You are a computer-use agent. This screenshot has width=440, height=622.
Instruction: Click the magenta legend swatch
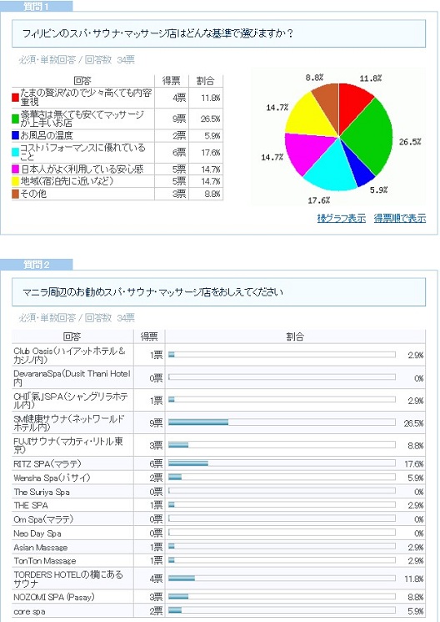pyautogui.click(x=16, y=169)
